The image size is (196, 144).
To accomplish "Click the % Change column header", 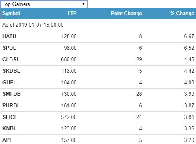I will pos(182,13).
